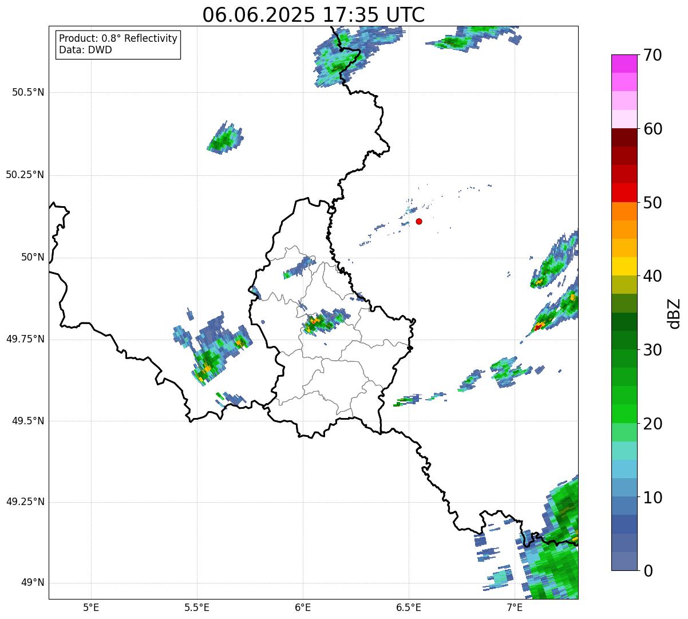Click the colorbar value 30
This screenshot has width=688, height=619.
coord(653,350)
